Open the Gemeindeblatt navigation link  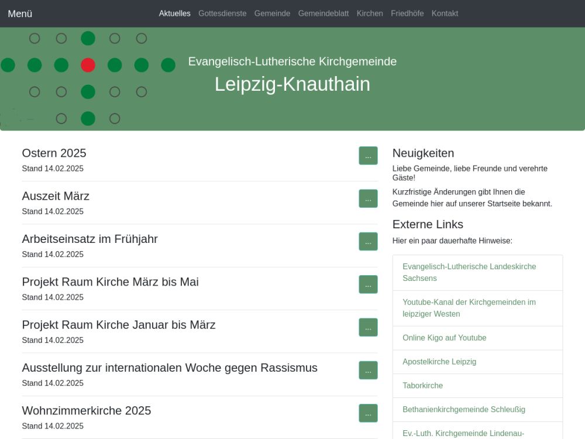tap(324, 13)
